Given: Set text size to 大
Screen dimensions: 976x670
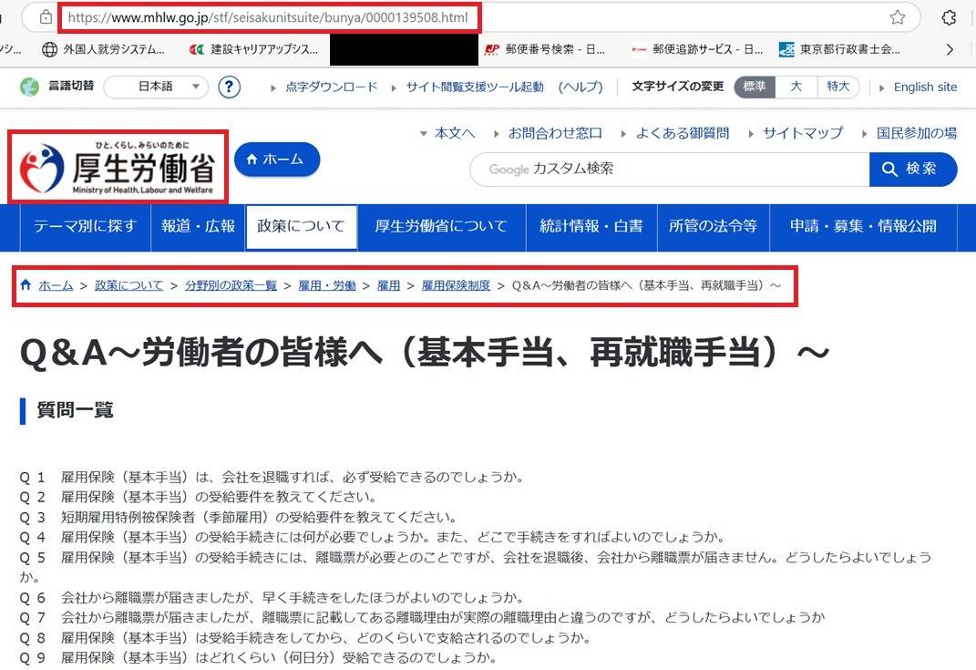Looking at the screenshot, I should [x=796, y=87].
